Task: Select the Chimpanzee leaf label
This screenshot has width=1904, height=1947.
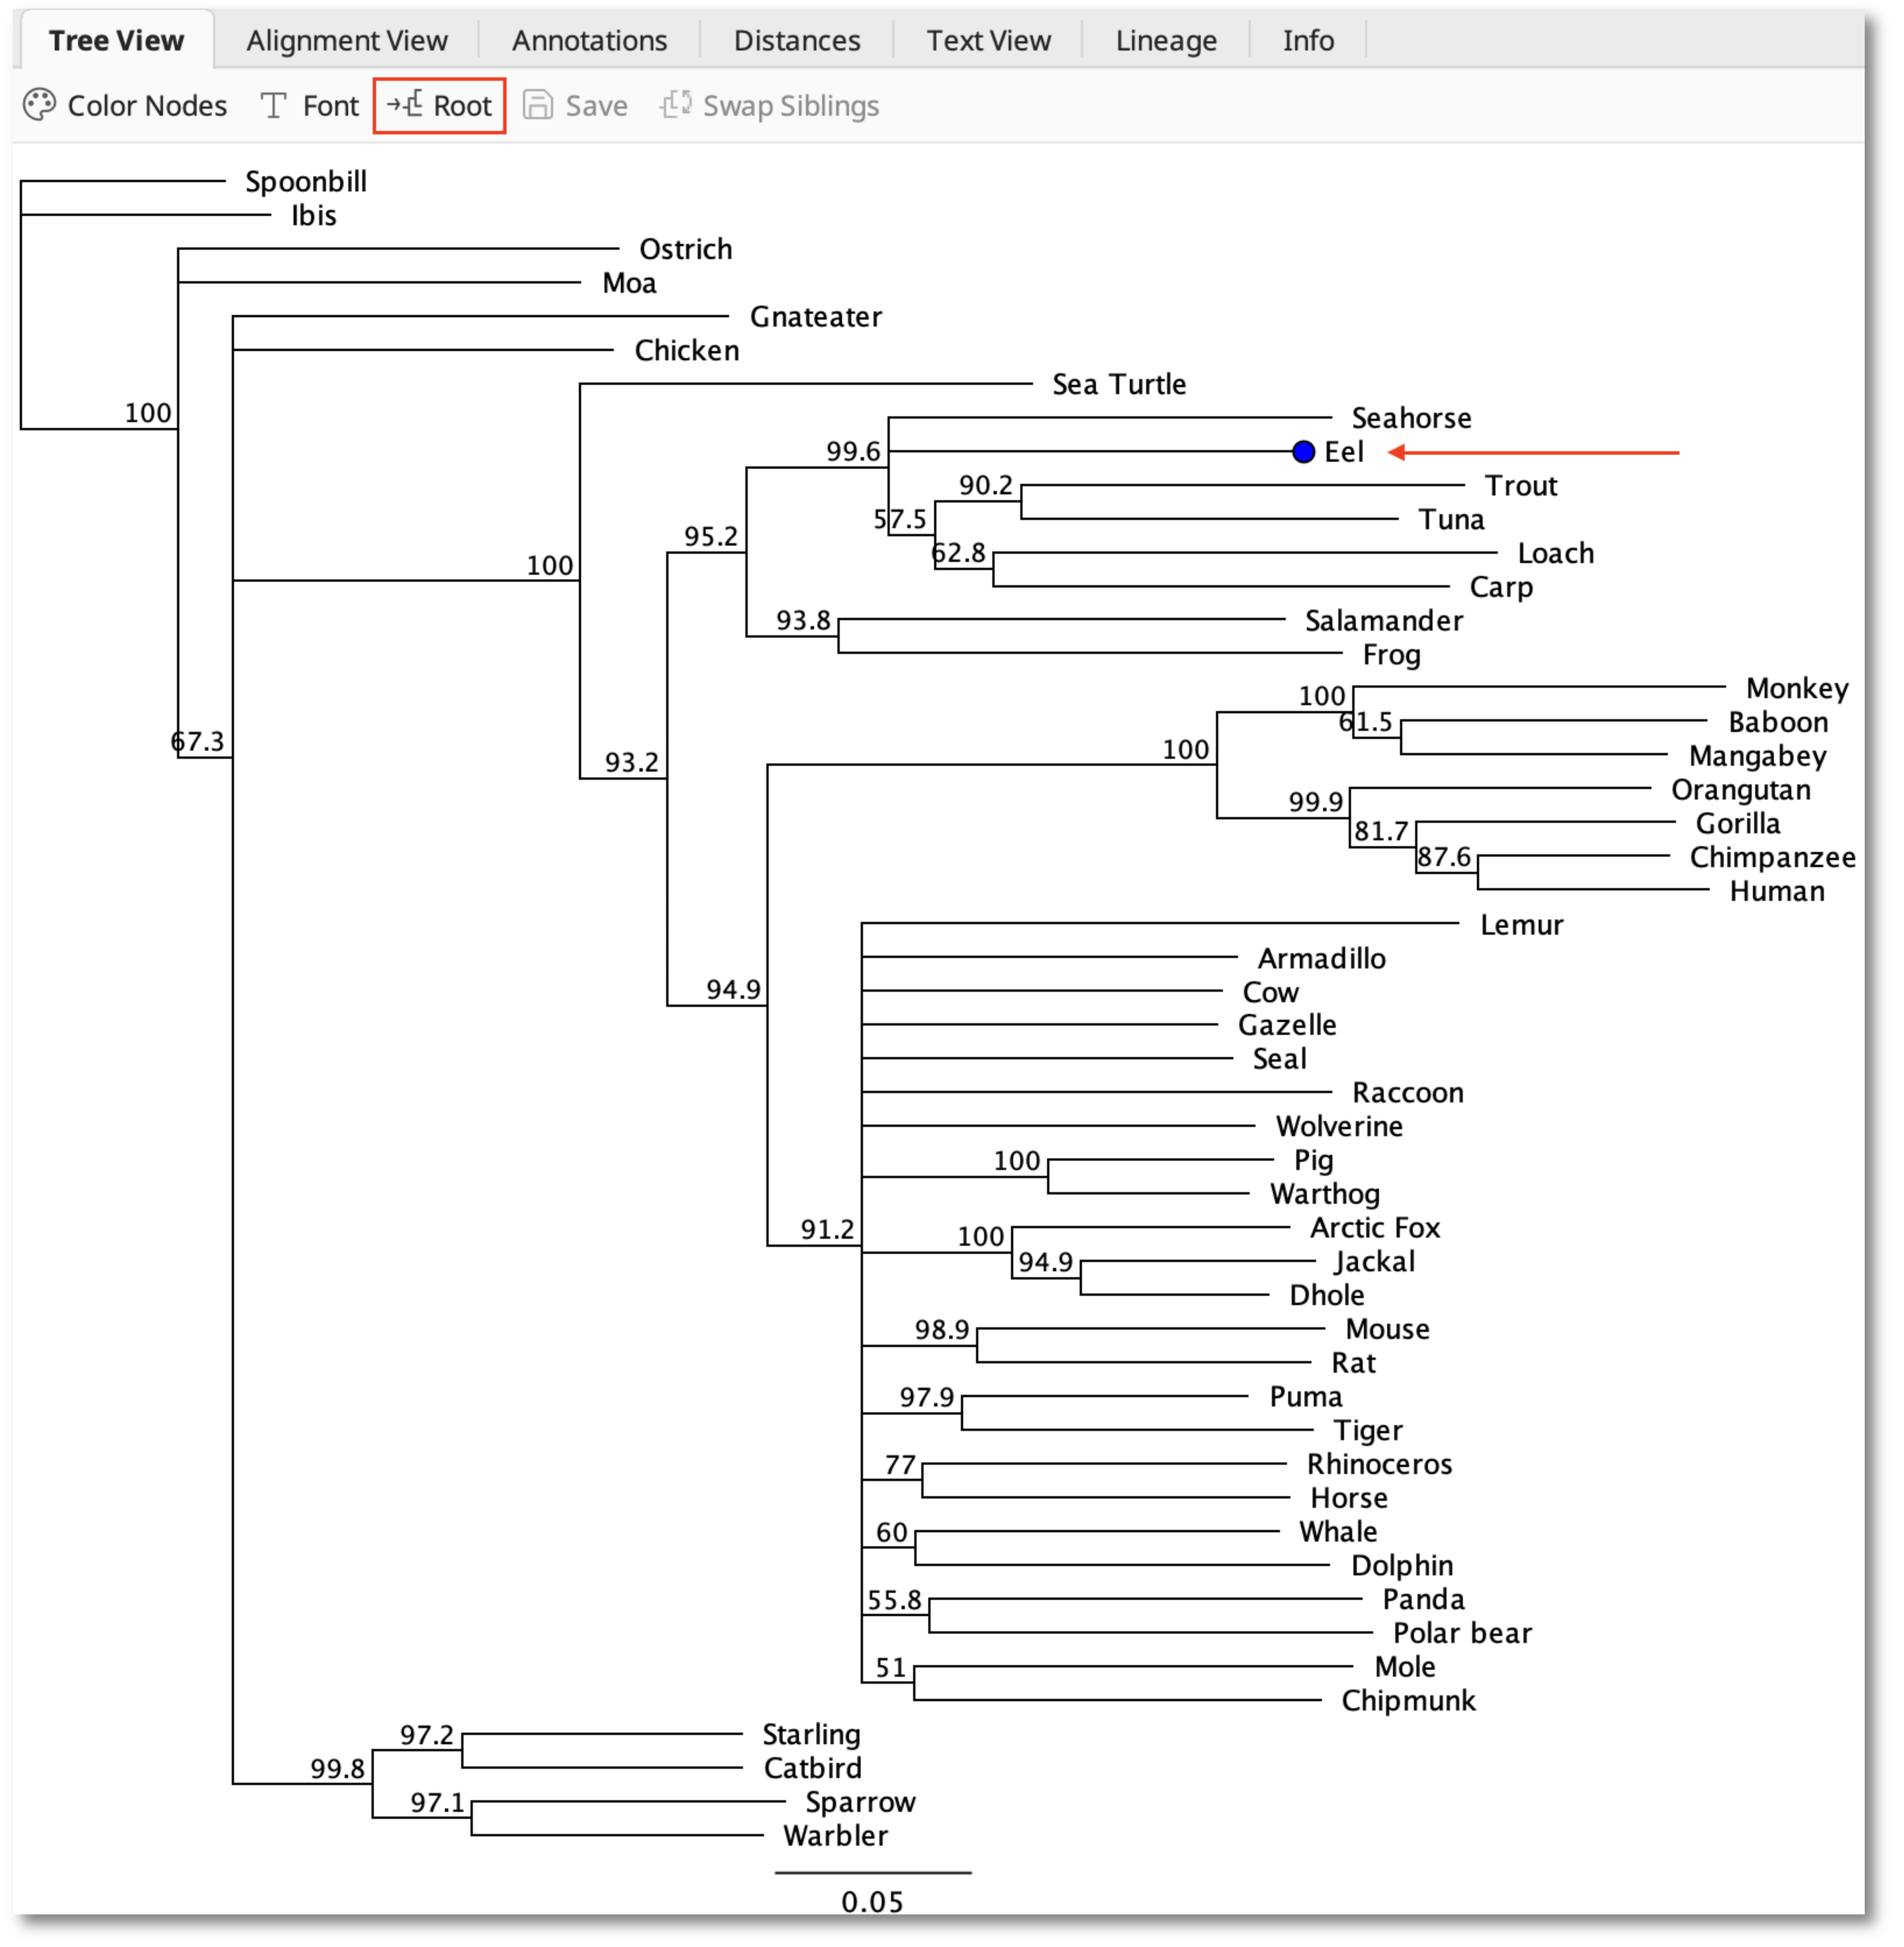Action: 1773,858
